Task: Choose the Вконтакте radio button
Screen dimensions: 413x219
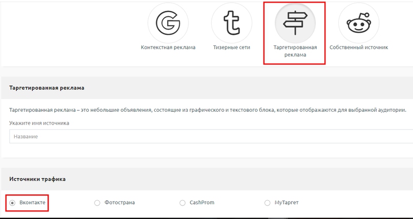Action: (12, 203)
